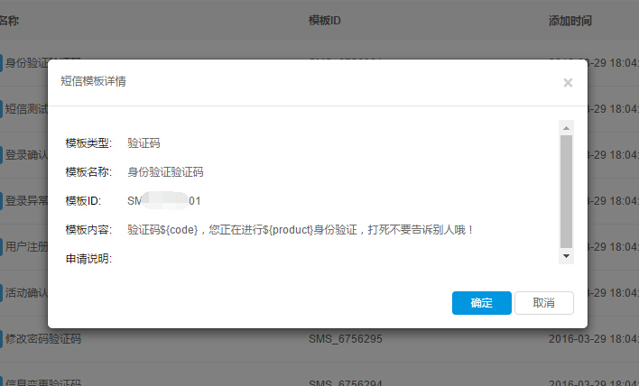The image size is (639, 386).
Task: Click the 添加时间 column header
Action: 572,20
